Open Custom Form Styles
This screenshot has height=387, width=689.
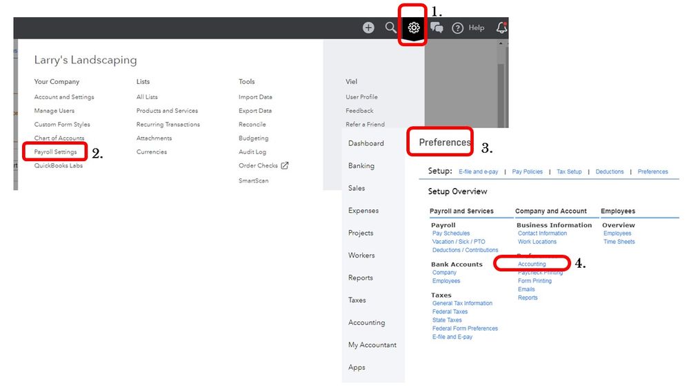click(x=62, y=124)
